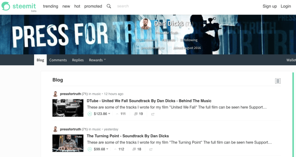
Task: Open the United We Fall post thumbnail
Action: pos(68,108)
